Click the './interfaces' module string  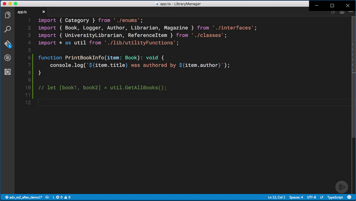click(233, 27)
